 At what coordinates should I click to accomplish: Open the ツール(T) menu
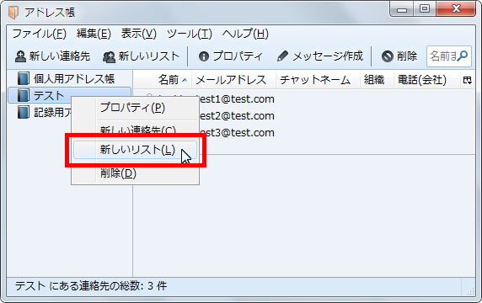point(190,34)
